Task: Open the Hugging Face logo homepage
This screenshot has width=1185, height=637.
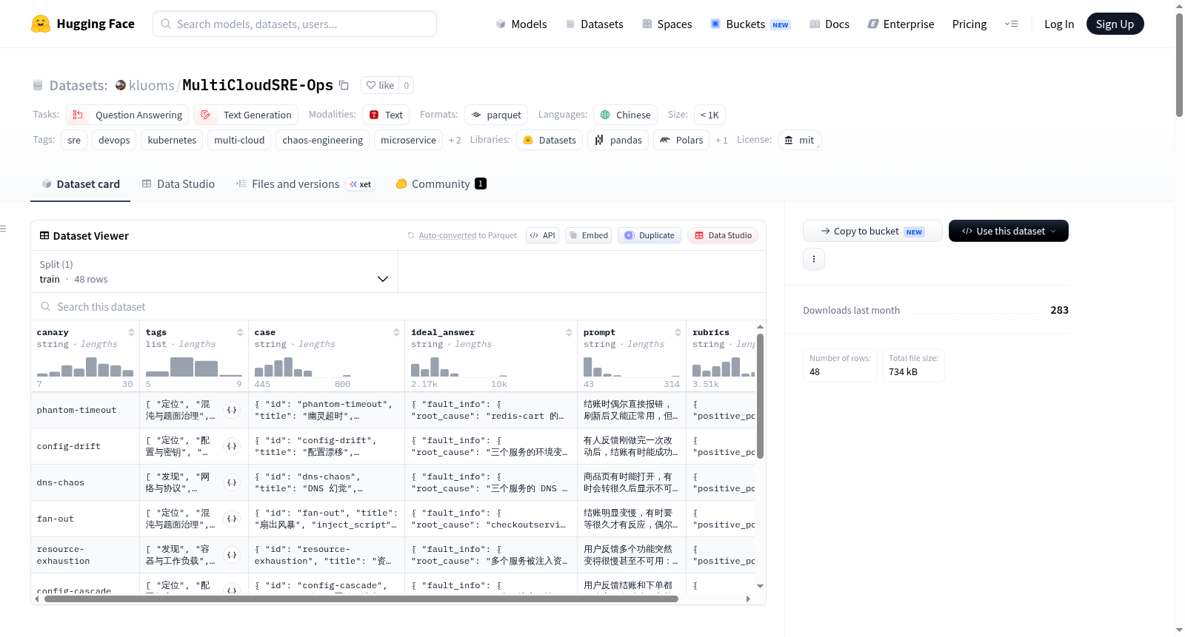Action: [x=83, y=24]
